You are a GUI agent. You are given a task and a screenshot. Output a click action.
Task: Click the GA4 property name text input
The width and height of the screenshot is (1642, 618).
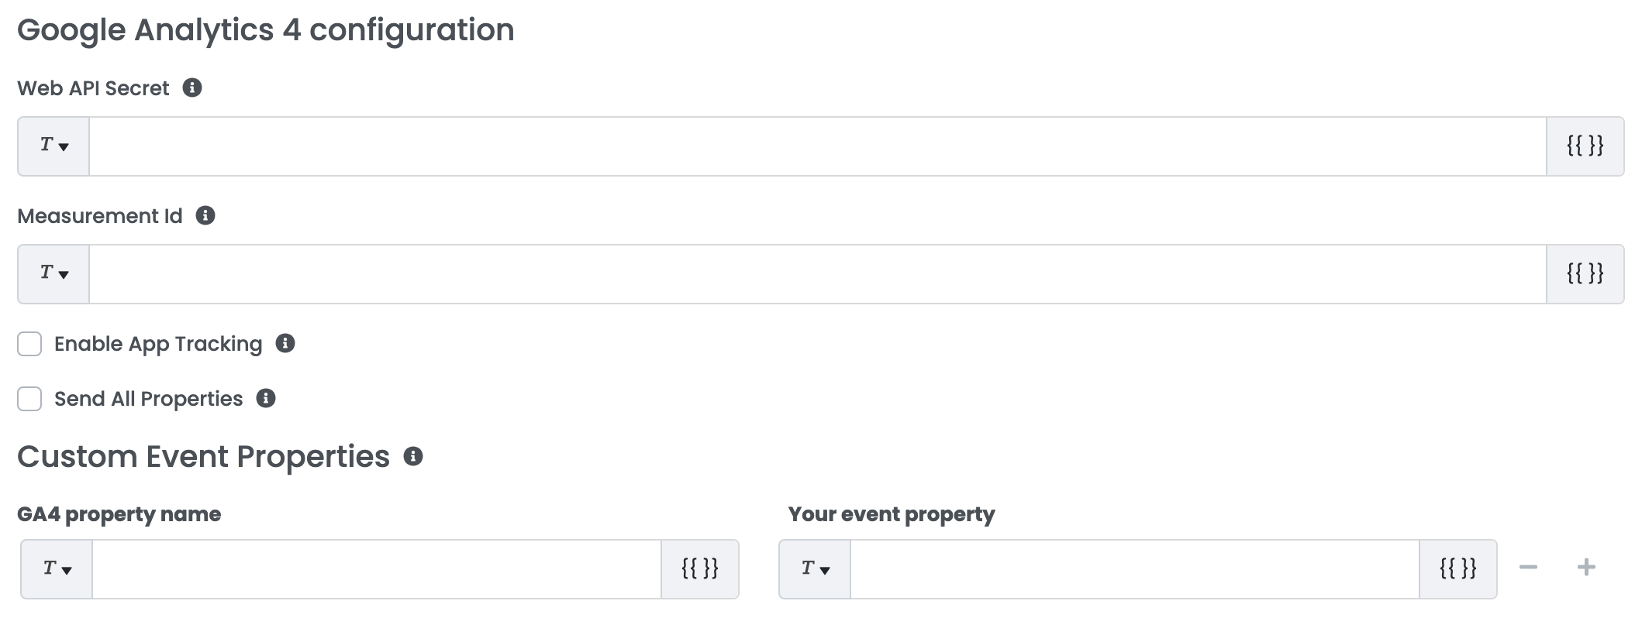click(376, 569)
